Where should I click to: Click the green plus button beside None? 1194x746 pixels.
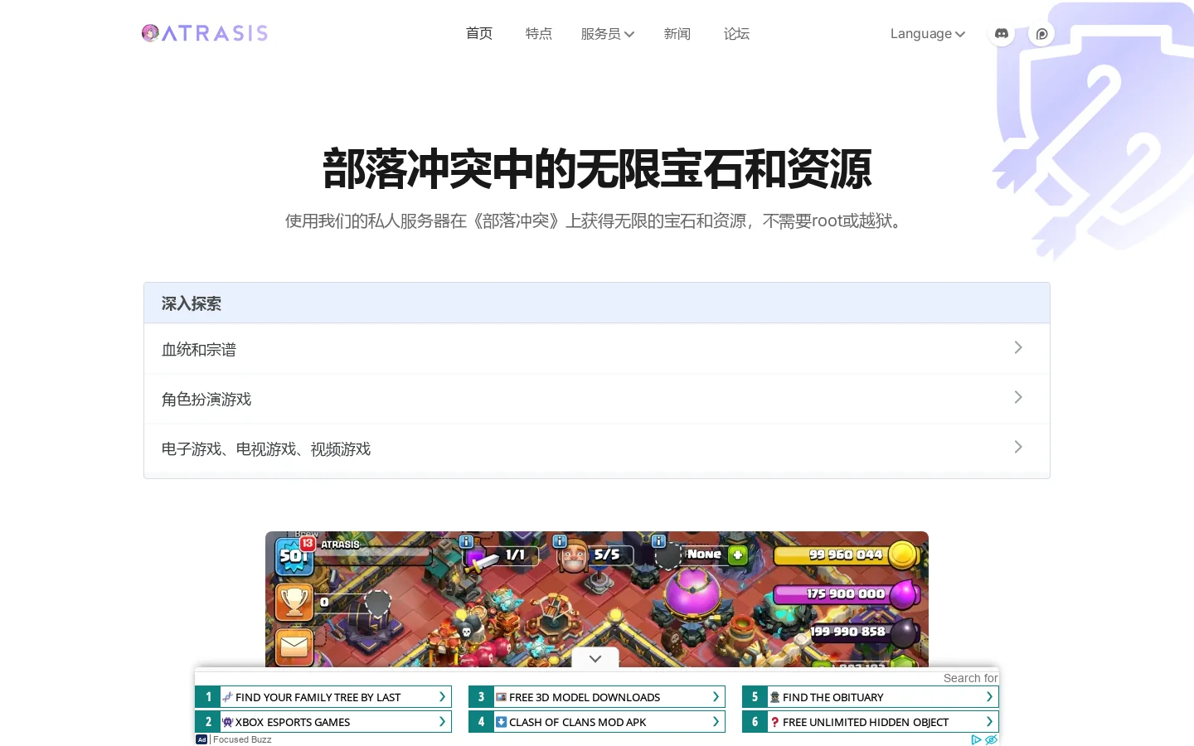737,555
